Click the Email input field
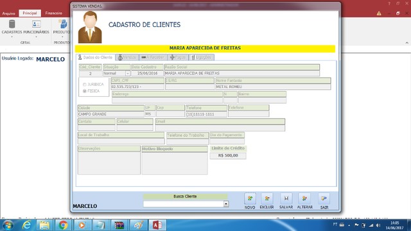 (x=220, y=128)
